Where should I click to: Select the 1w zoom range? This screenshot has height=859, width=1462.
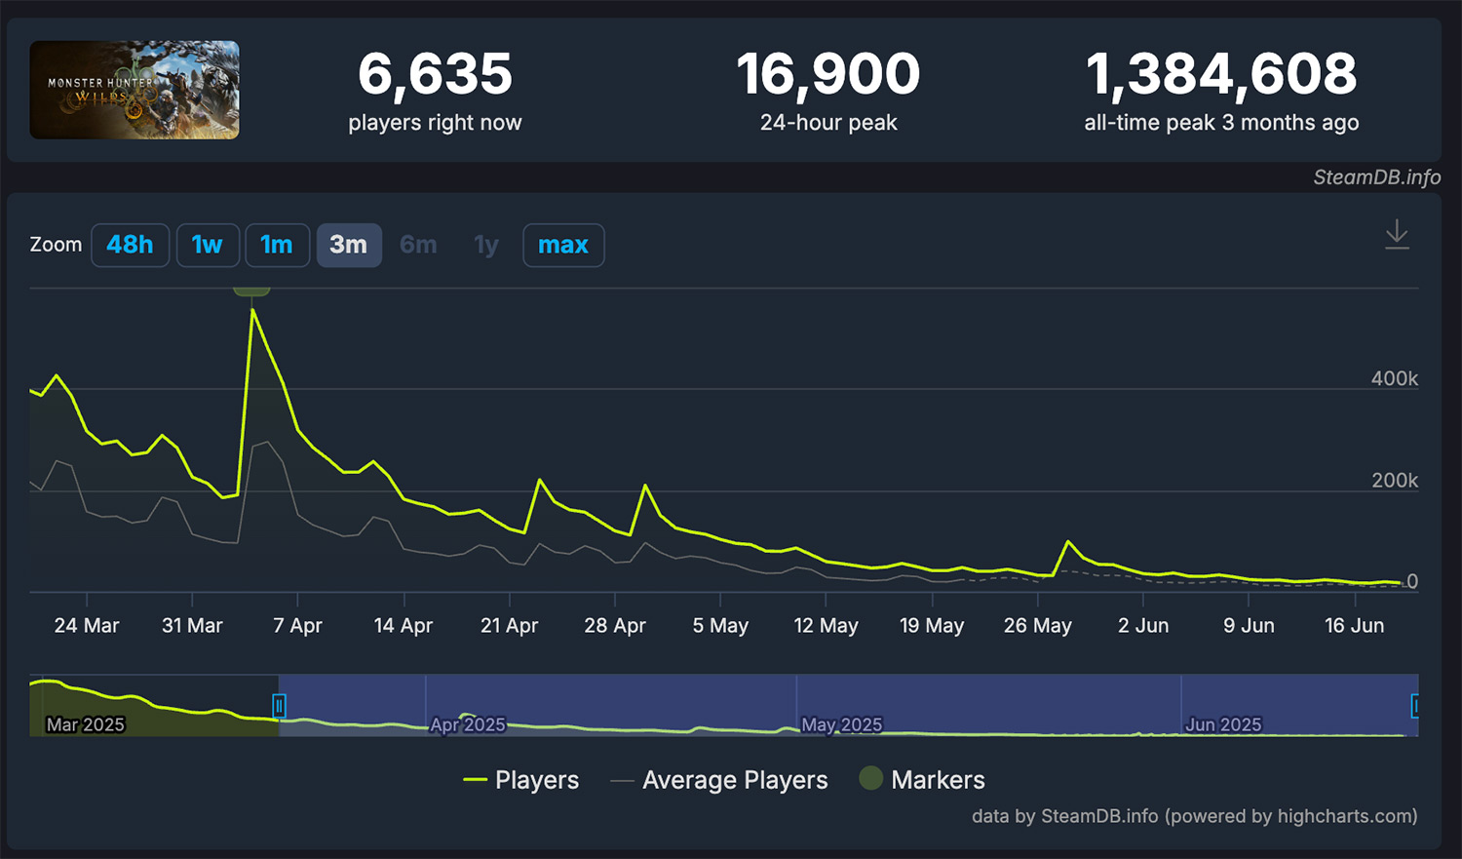[x=208, y=245]
